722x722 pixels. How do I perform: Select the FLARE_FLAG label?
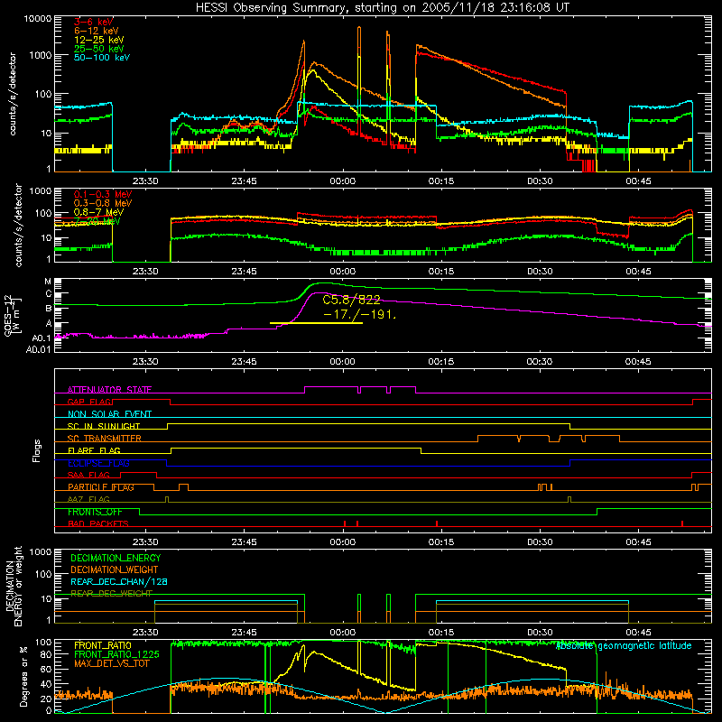(94, 450)
